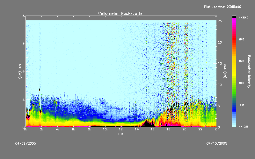Pick the red band of the colorbar

click(x=234, y=39)
